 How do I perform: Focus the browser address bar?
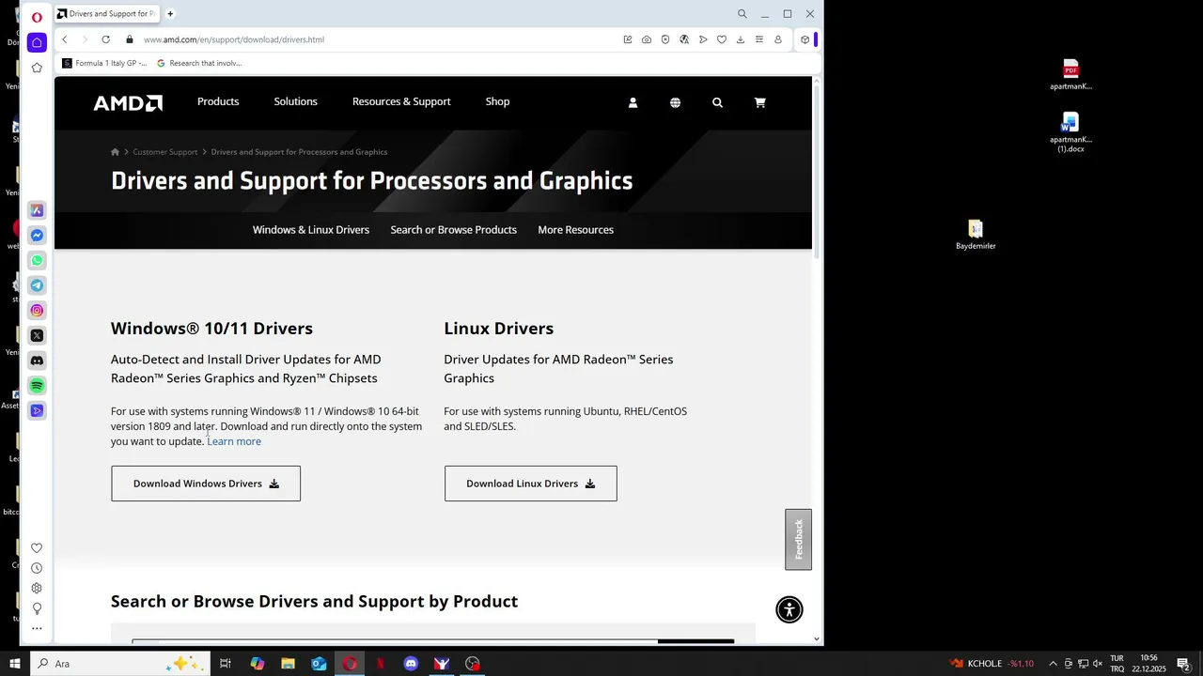[x=376, y=39]
